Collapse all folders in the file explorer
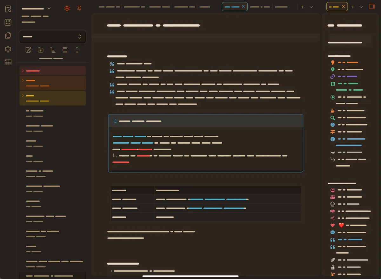The width and height of the screenshot is (381, 279). click(x=65, y=50)
